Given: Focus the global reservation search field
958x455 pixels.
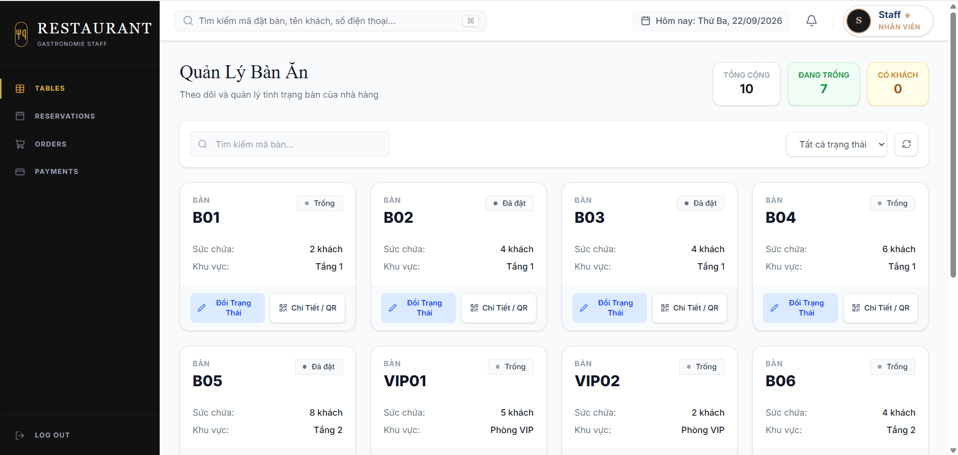Looking at the screenshot, I should (x=330, y=21).
